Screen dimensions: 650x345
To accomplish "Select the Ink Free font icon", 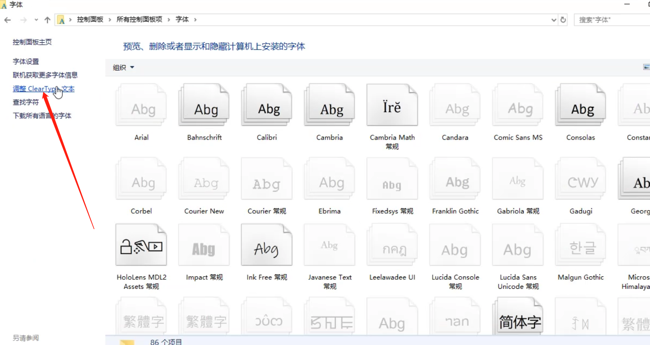I will pos(267,245).
